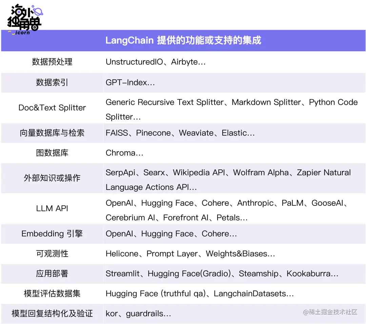Click the 'Language Actions API...' line
This screenshot has width=366, height=324.
click(x=151, y=187)
